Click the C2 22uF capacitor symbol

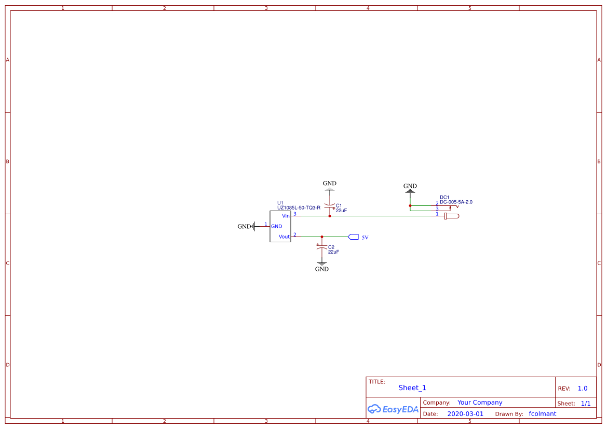[321, 247]
